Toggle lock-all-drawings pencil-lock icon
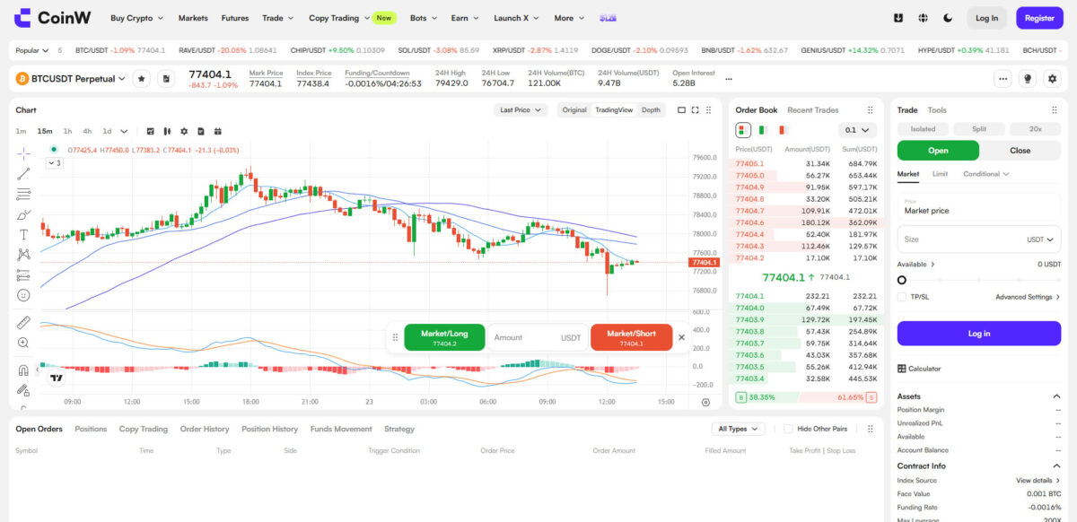1077x522 pixels. (23, 390)
